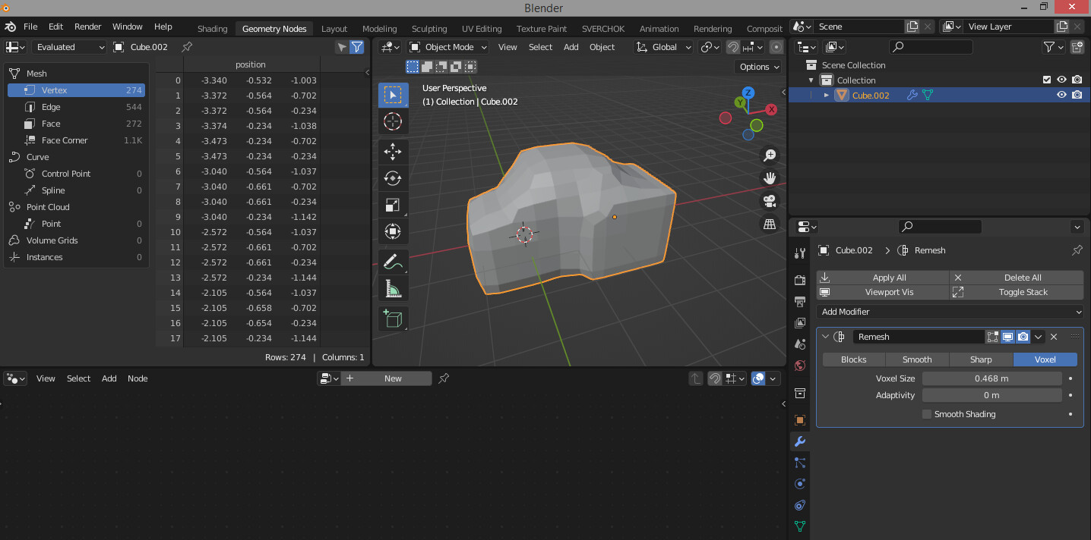Open the Add Modifier dropdown
The image size is (1091, 540).
point(950,312)
